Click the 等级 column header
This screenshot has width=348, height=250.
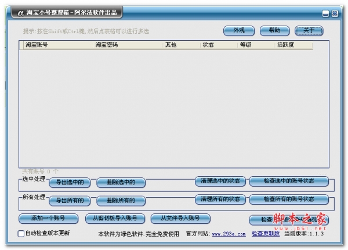tap(256, 45)
